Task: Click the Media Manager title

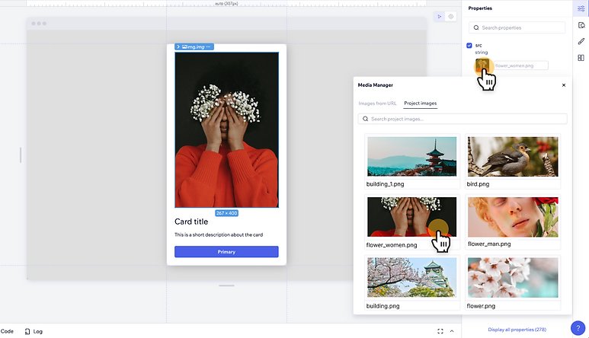Action: pyautogui.click(x=375, y=85)
